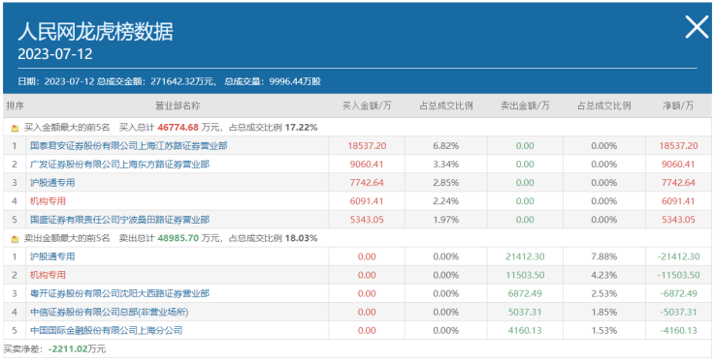Open 中信证券股份有限公司总部(非营业场所) link

109,312
